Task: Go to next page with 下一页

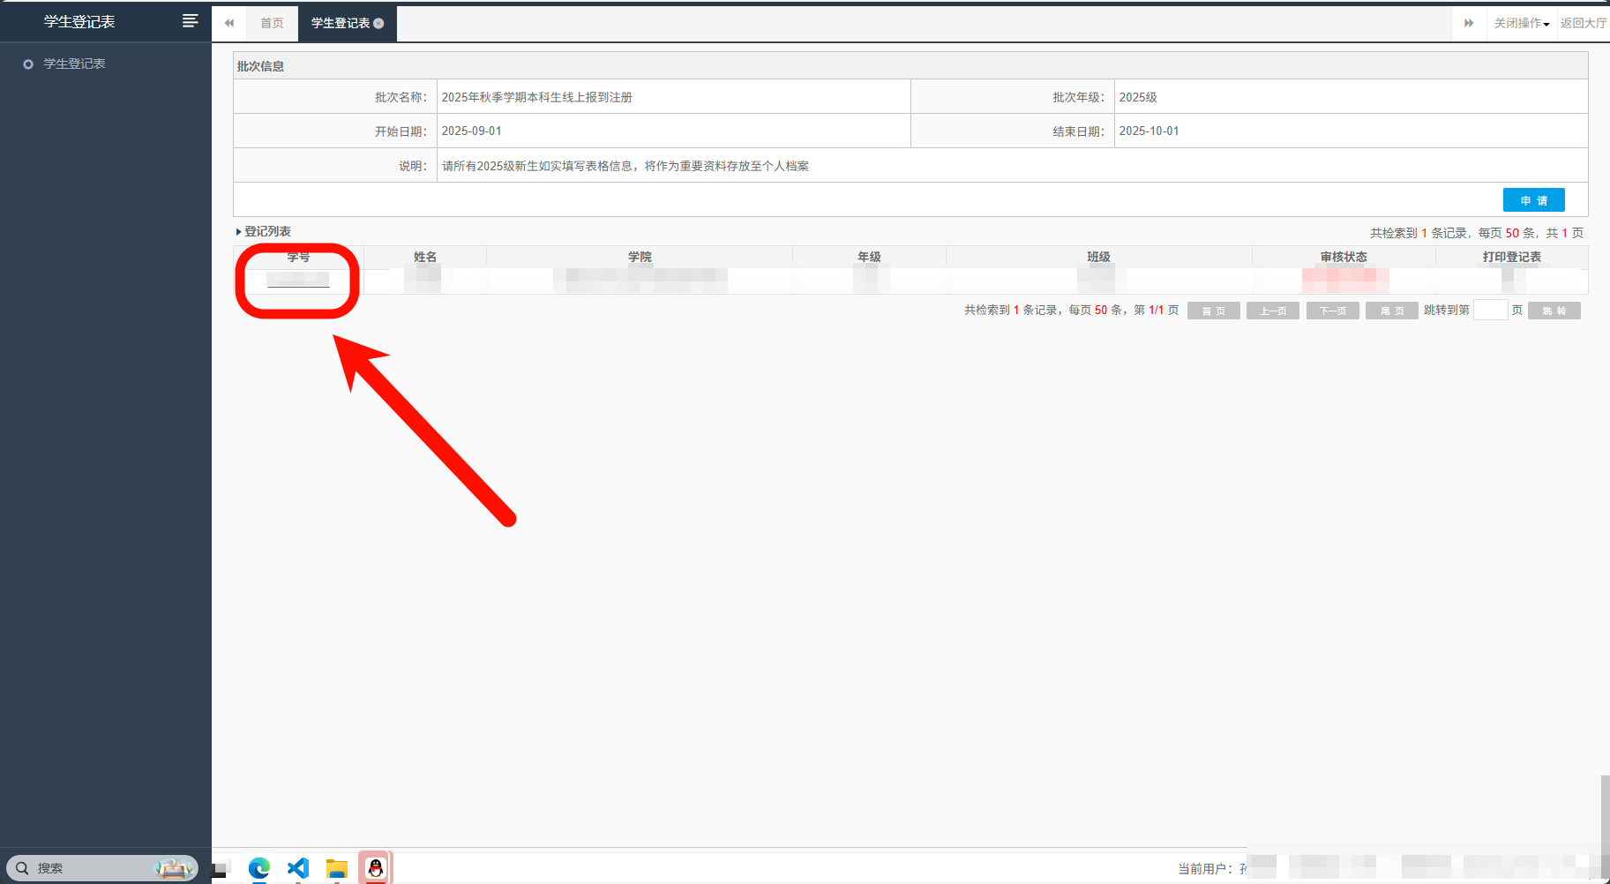Action: (x=1332, y=311)
